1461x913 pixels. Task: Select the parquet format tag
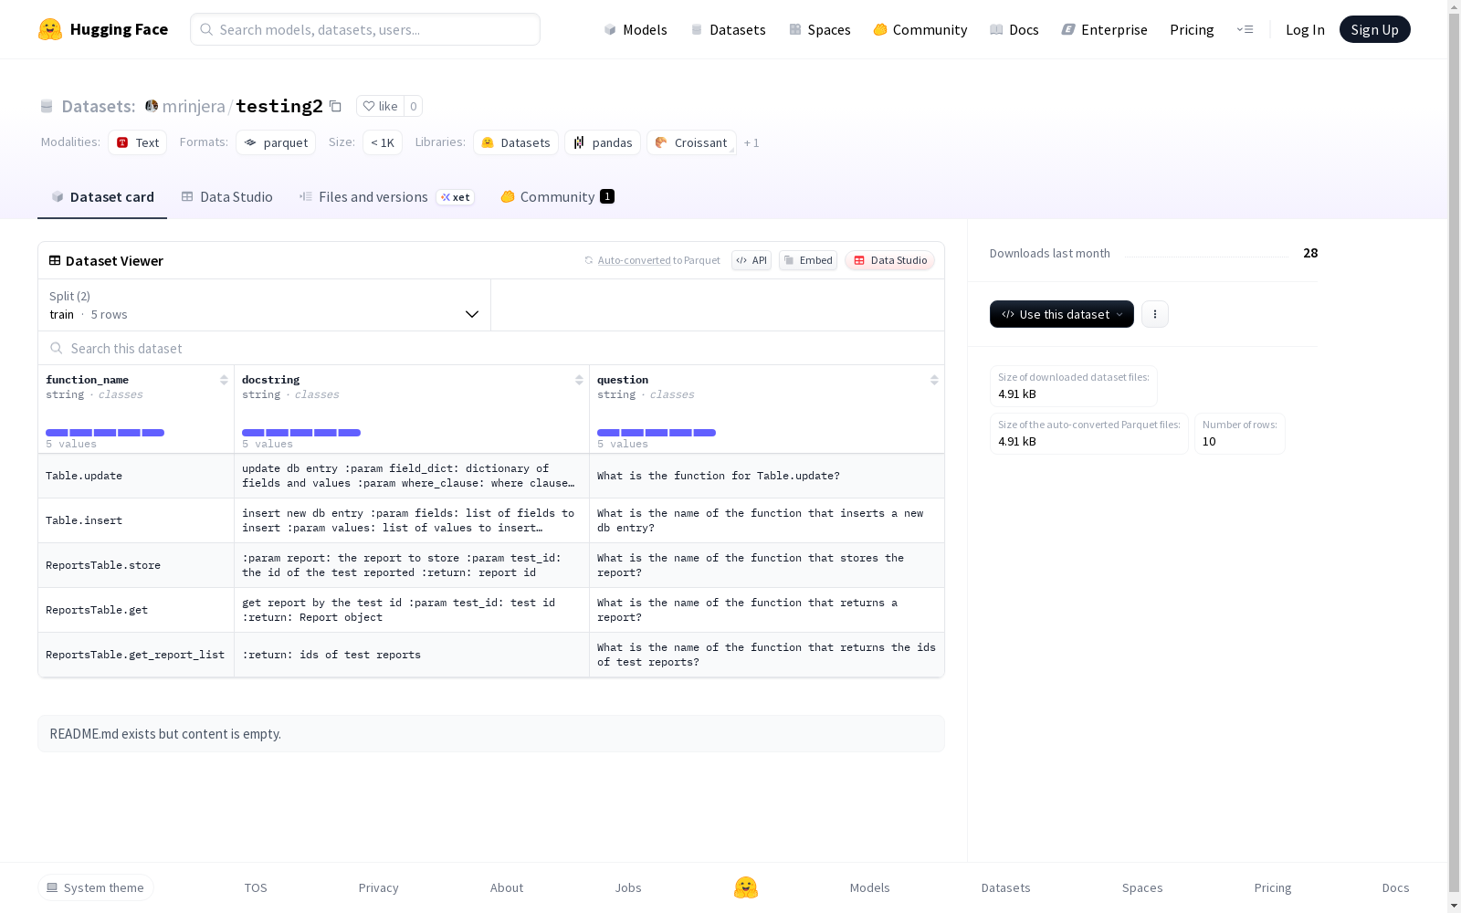(x=276, y=142)
